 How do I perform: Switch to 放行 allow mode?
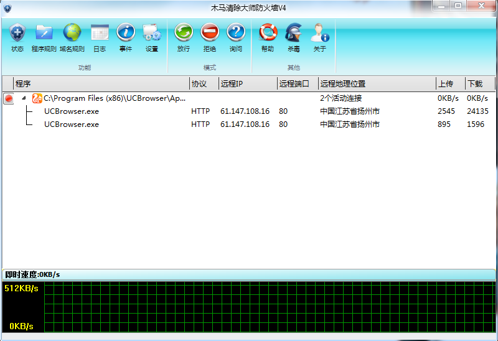click(184, 37)
